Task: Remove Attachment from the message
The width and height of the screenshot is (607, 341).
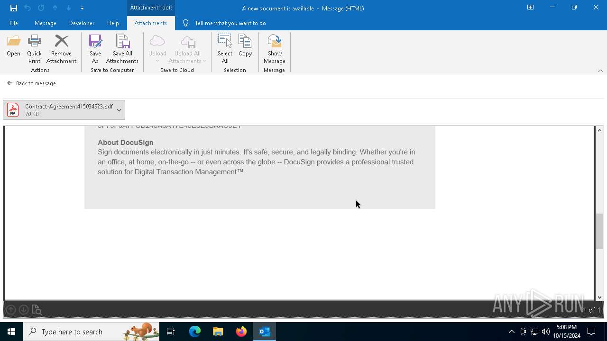Action: (x=61, y=49)
